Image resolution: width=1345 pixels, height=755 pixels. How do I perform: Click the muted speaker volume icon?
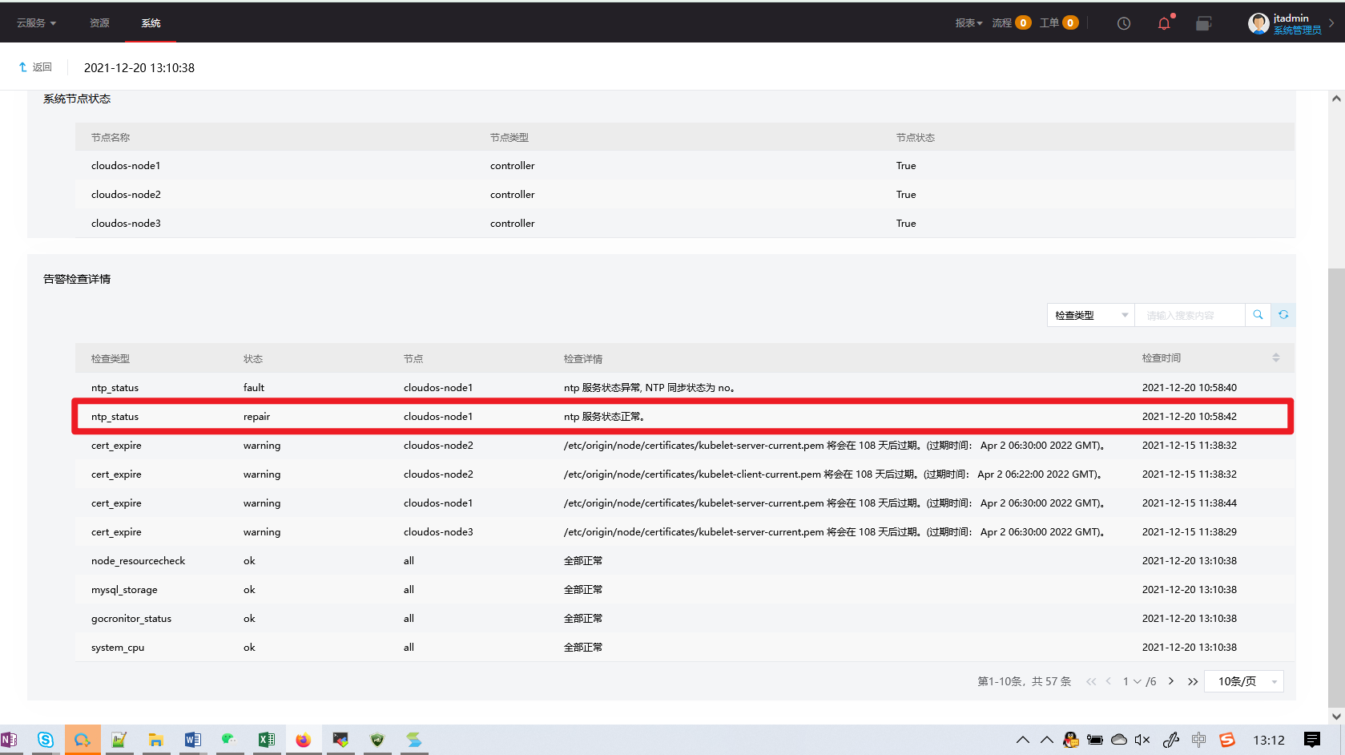(x=1142, y=740)
